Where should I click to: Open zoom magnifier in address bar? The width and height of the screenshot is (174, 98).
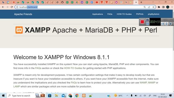point(145,7)
